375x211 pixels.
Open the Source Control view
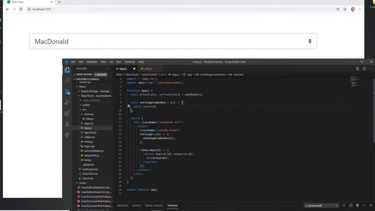coord(67,91)
